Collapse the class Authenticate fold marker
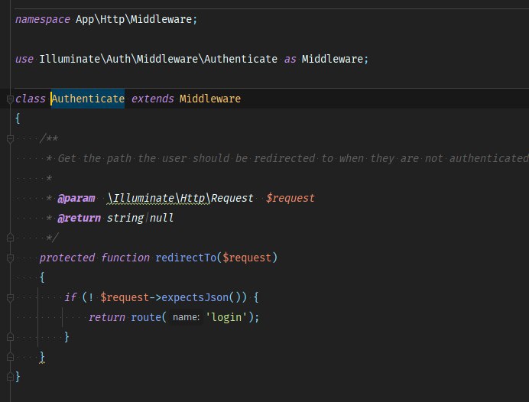Image resolution: width=529 pixels, height=402 pixels. point(10,99)
